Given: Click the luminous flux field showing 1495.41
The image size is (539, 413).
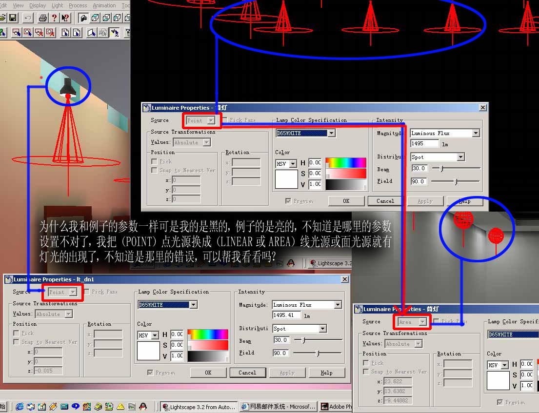Looking at the screenshot, I should (x=286, y=315).
